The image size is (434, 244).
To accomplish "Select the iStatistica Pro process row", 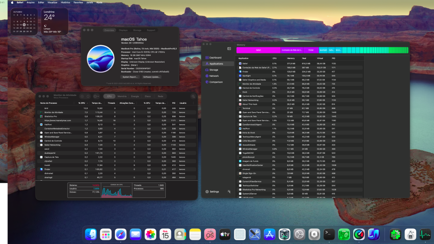I will (x=117, y=116).
